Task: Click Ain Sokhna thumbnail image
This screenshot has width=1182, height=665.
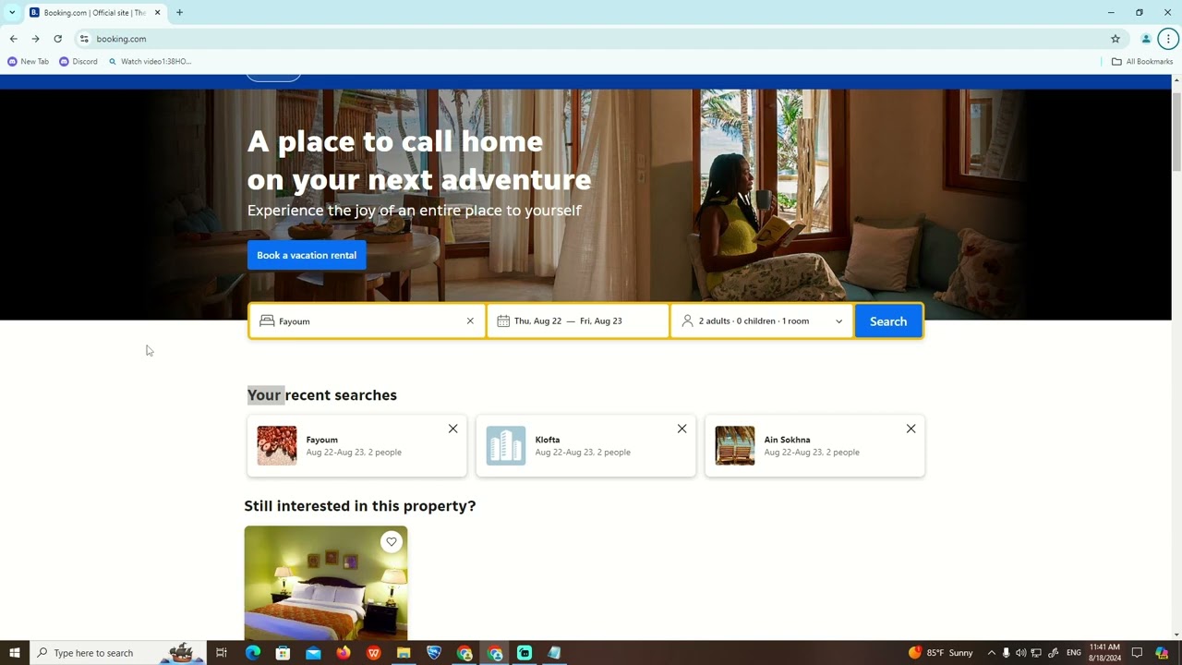Action: (x=735, y=445)
